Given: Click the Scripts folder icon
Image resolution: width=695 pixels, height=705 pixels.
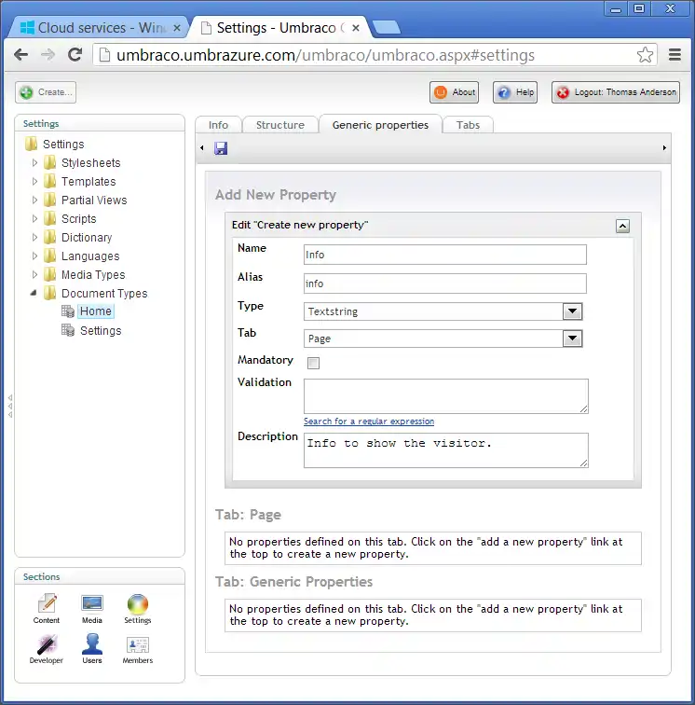Looking at the screenshot, I should [x=50, y=218].
